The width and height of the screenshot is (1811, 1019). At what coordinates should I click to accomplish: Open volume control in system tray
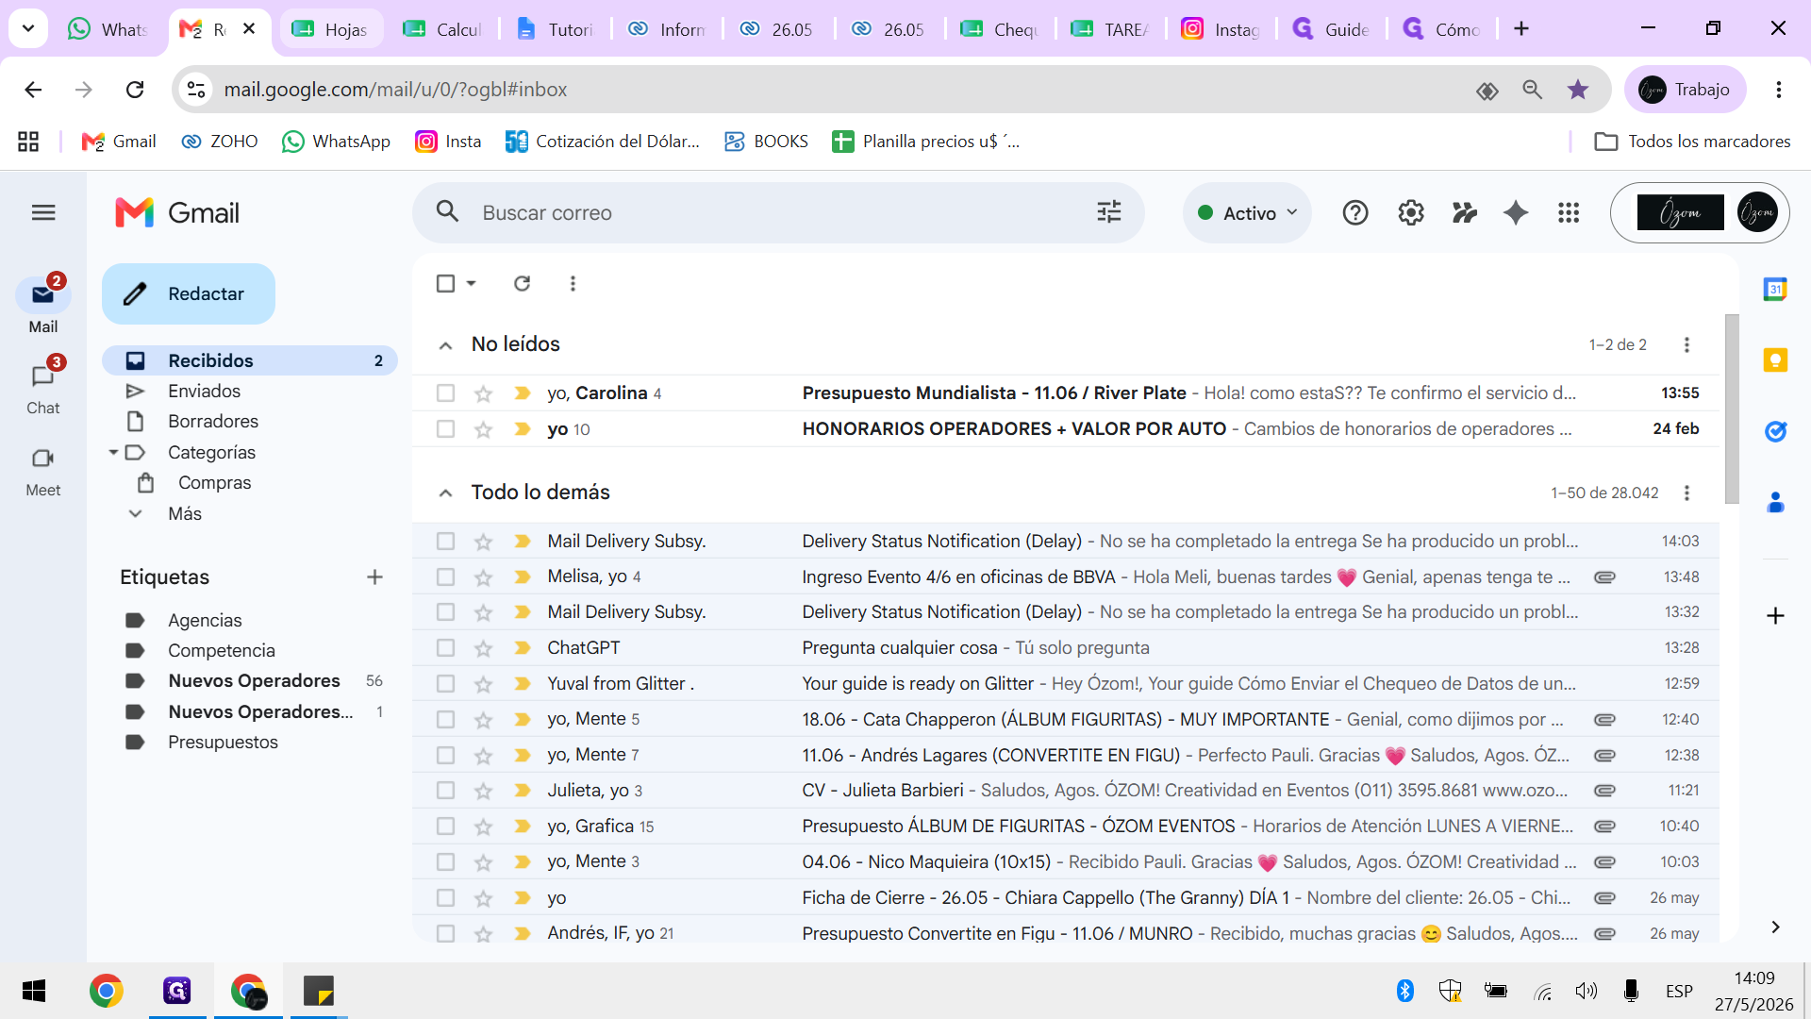tap(1587, 991)
